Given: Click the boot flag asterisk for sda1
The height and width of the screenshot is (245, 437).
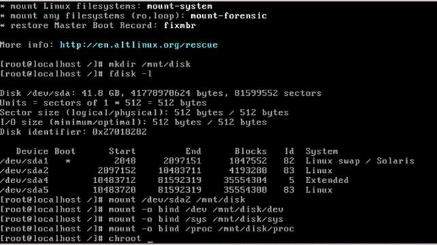Looking at the screenshot, I should [x=68, y=161].
